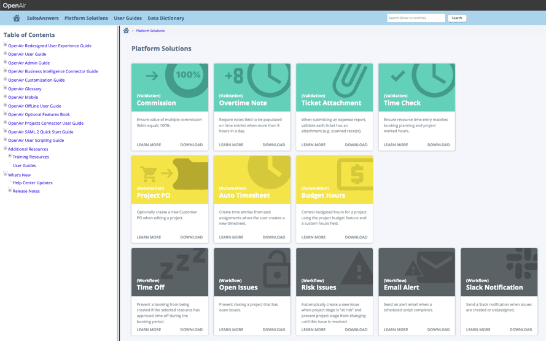This screenshot has height=341, width=546.
Task: Collapse the What's New tree node
Action: (x=6, y=174)
